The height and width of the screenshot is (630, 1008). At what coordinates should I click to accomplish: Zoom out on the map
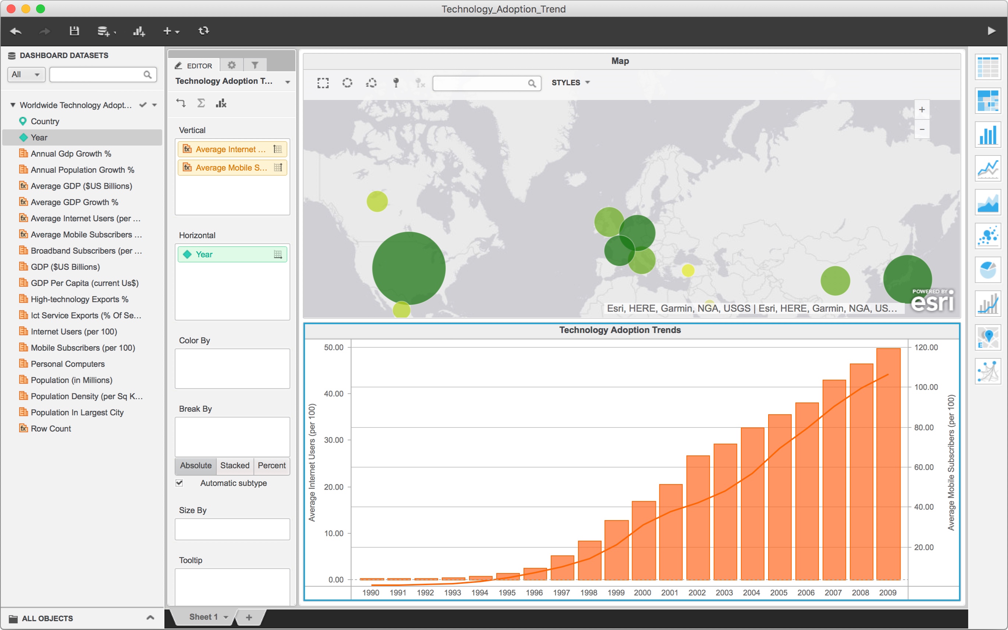pyautogui.click(x=922, y=129)
